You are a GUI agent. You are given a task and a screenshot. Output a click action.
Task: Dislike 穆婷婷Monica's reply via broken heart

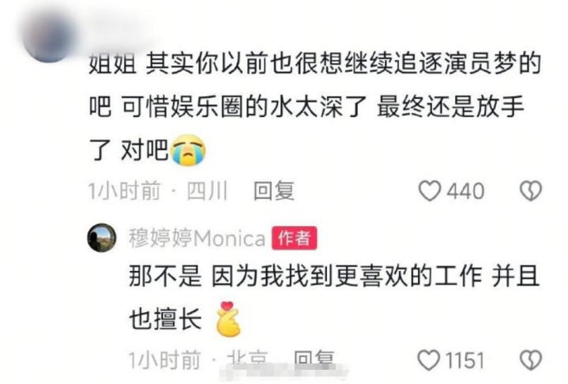pyautogui.click(x=531, y=360)
